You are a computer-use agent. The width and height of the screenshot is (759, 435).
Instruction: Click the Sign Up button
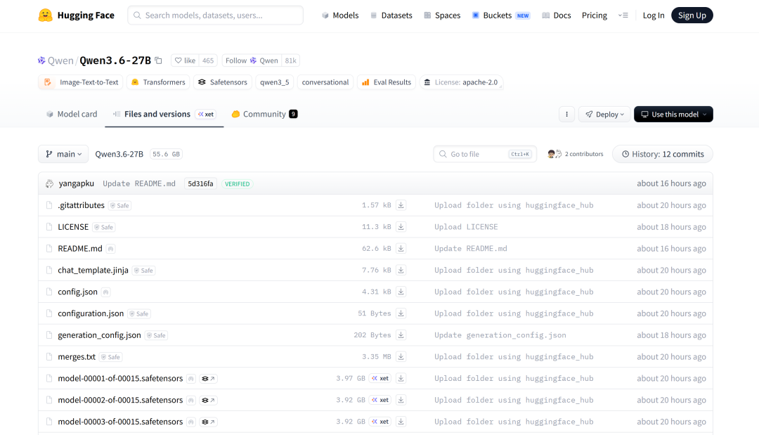pyautogui.click(x=692, y=15)
